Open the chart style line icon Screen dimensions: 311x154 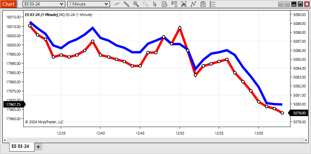[x=117, y=4]
